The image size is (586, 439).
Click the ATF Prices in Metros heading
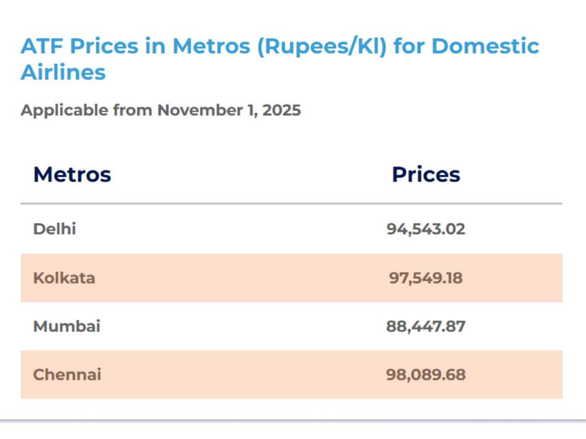point(280,59)
